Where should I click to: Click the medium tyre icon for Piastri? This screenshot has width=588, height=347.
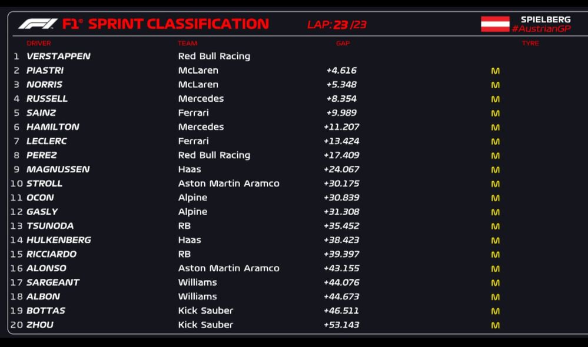tap(495, 71)
